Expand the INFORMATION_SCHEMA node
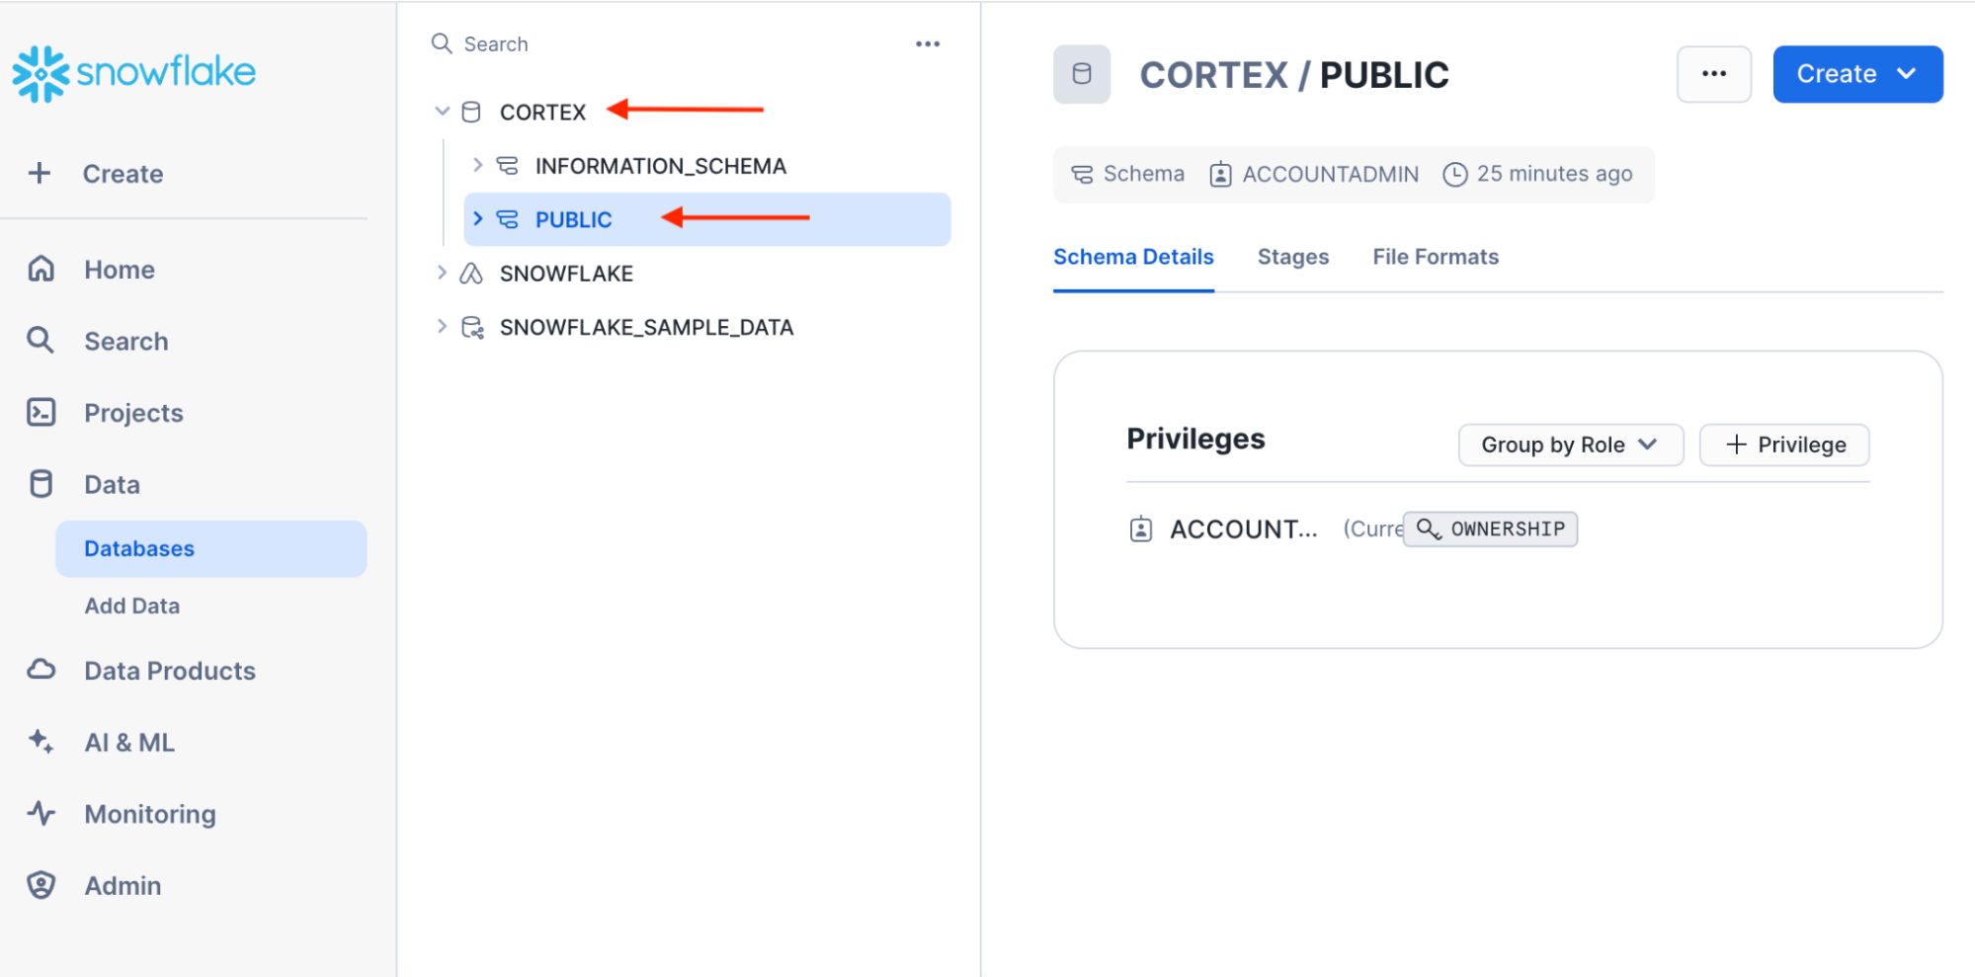 [x=477, y=165]
